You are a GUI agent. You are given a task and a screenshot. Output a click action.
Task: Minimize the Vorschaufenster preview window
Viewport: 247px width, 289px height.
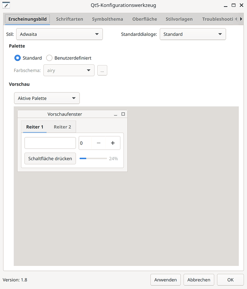click(x=115, y=114)
